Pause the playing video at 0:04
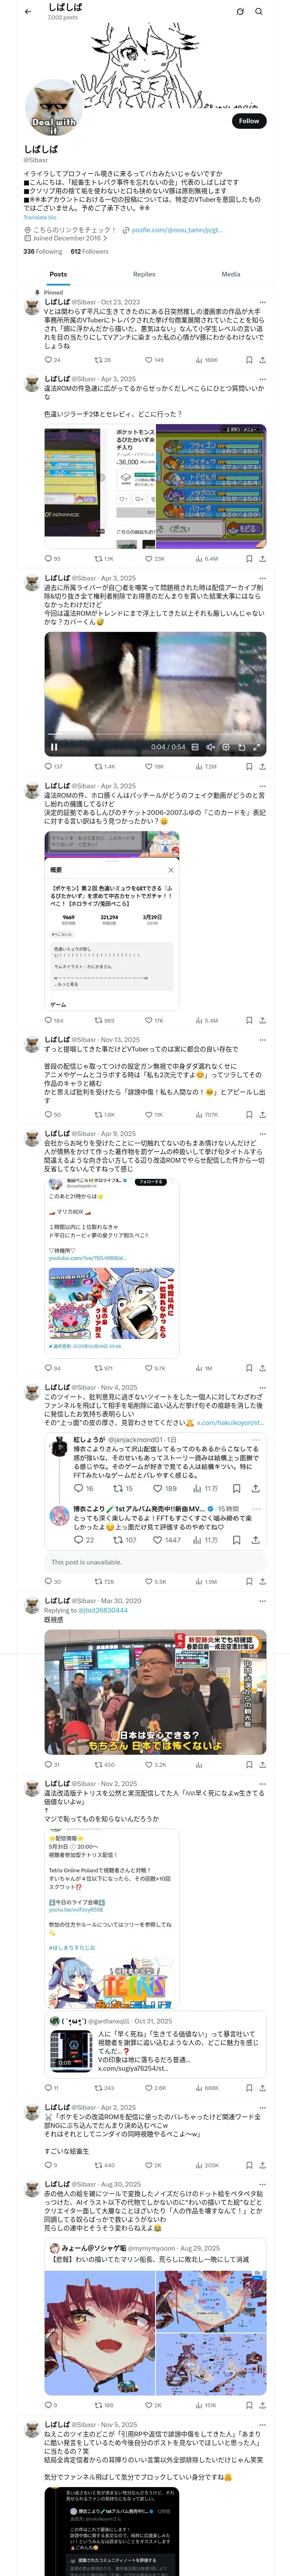 coord(54,746)
